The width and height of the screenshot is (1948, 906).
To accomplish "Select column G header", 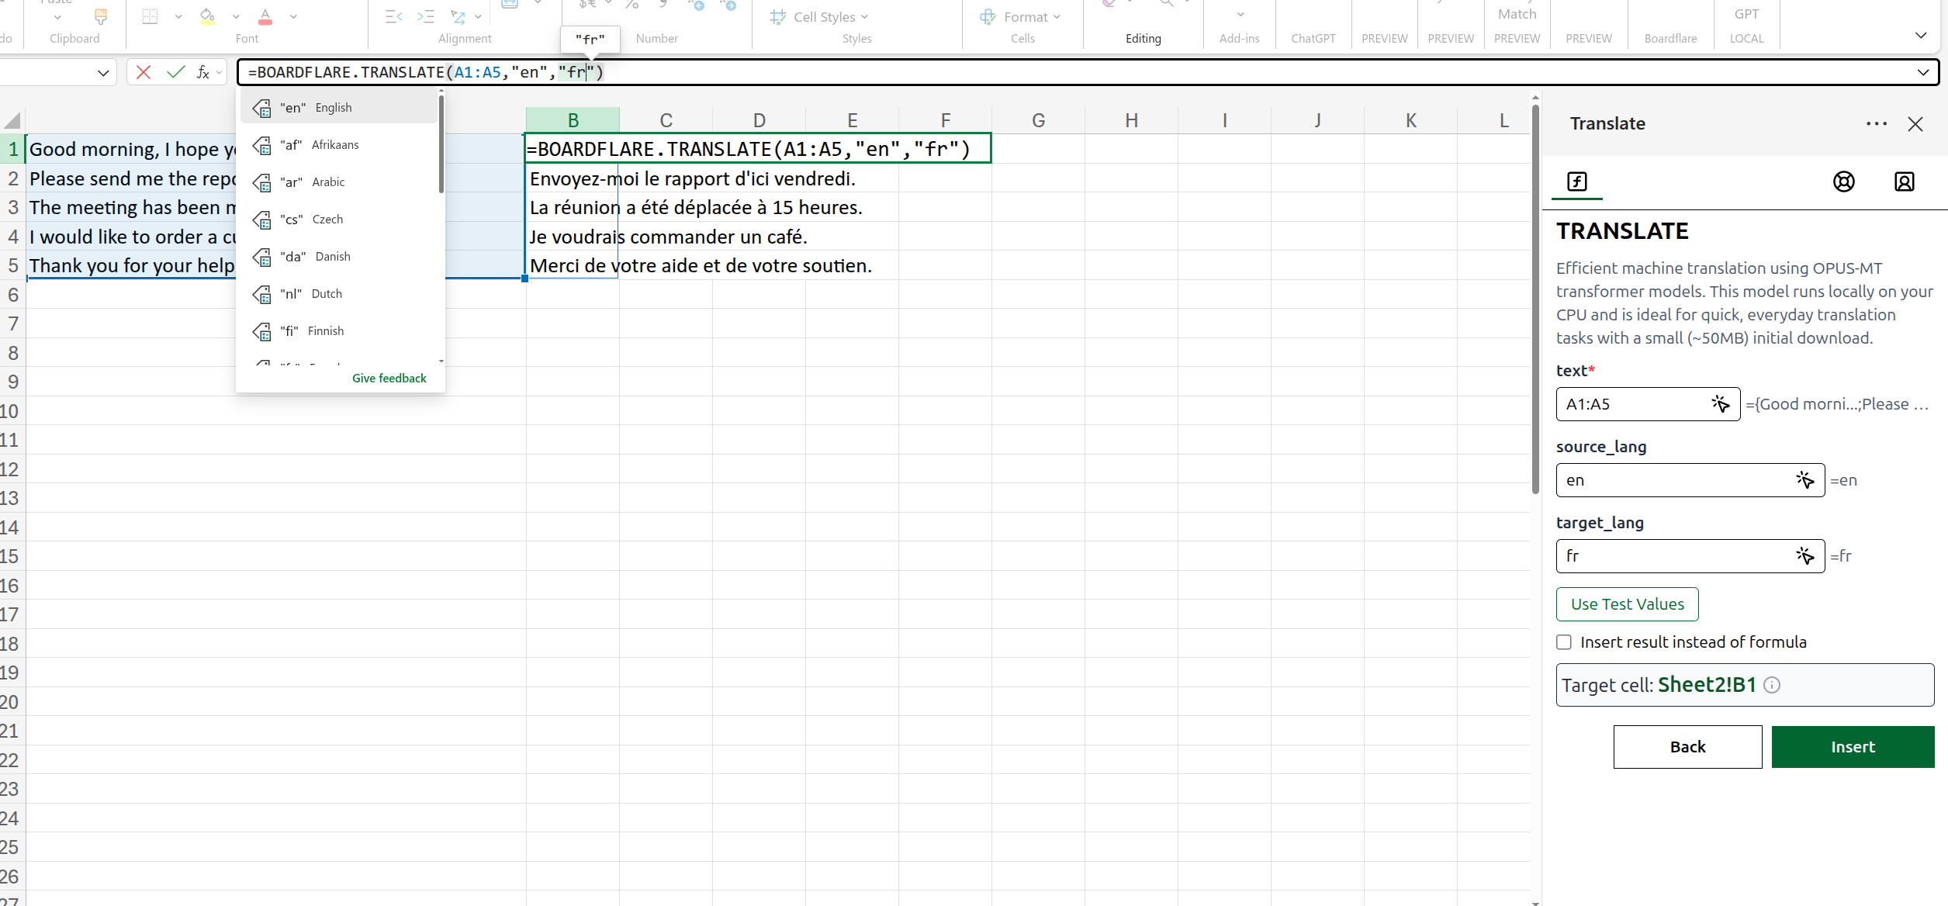I will (x=1038, y=120).
